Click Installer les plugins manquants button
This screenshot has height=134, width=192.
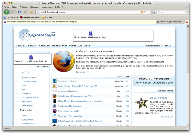tap(170, 22)
